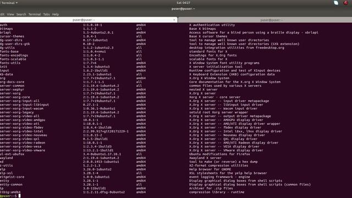
Task: Click "event logging framework - engine"
Action: tap(219, 177)
